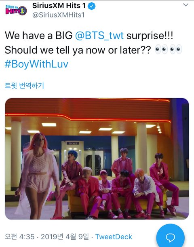The image size is (194, 247).
Task: Open the attached music video photo
Action: click(97, 158)
